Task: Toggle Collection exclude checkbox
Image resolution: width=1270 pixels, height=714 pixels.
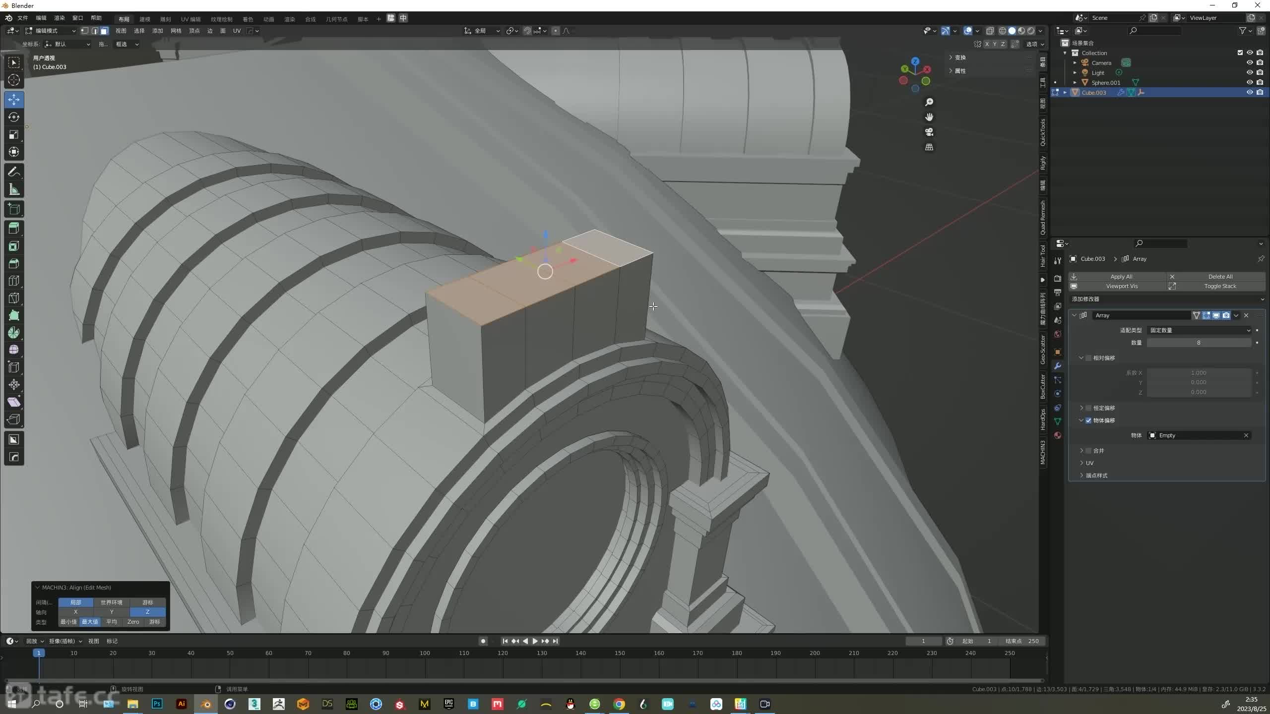Action: [x=1240, y=53]
